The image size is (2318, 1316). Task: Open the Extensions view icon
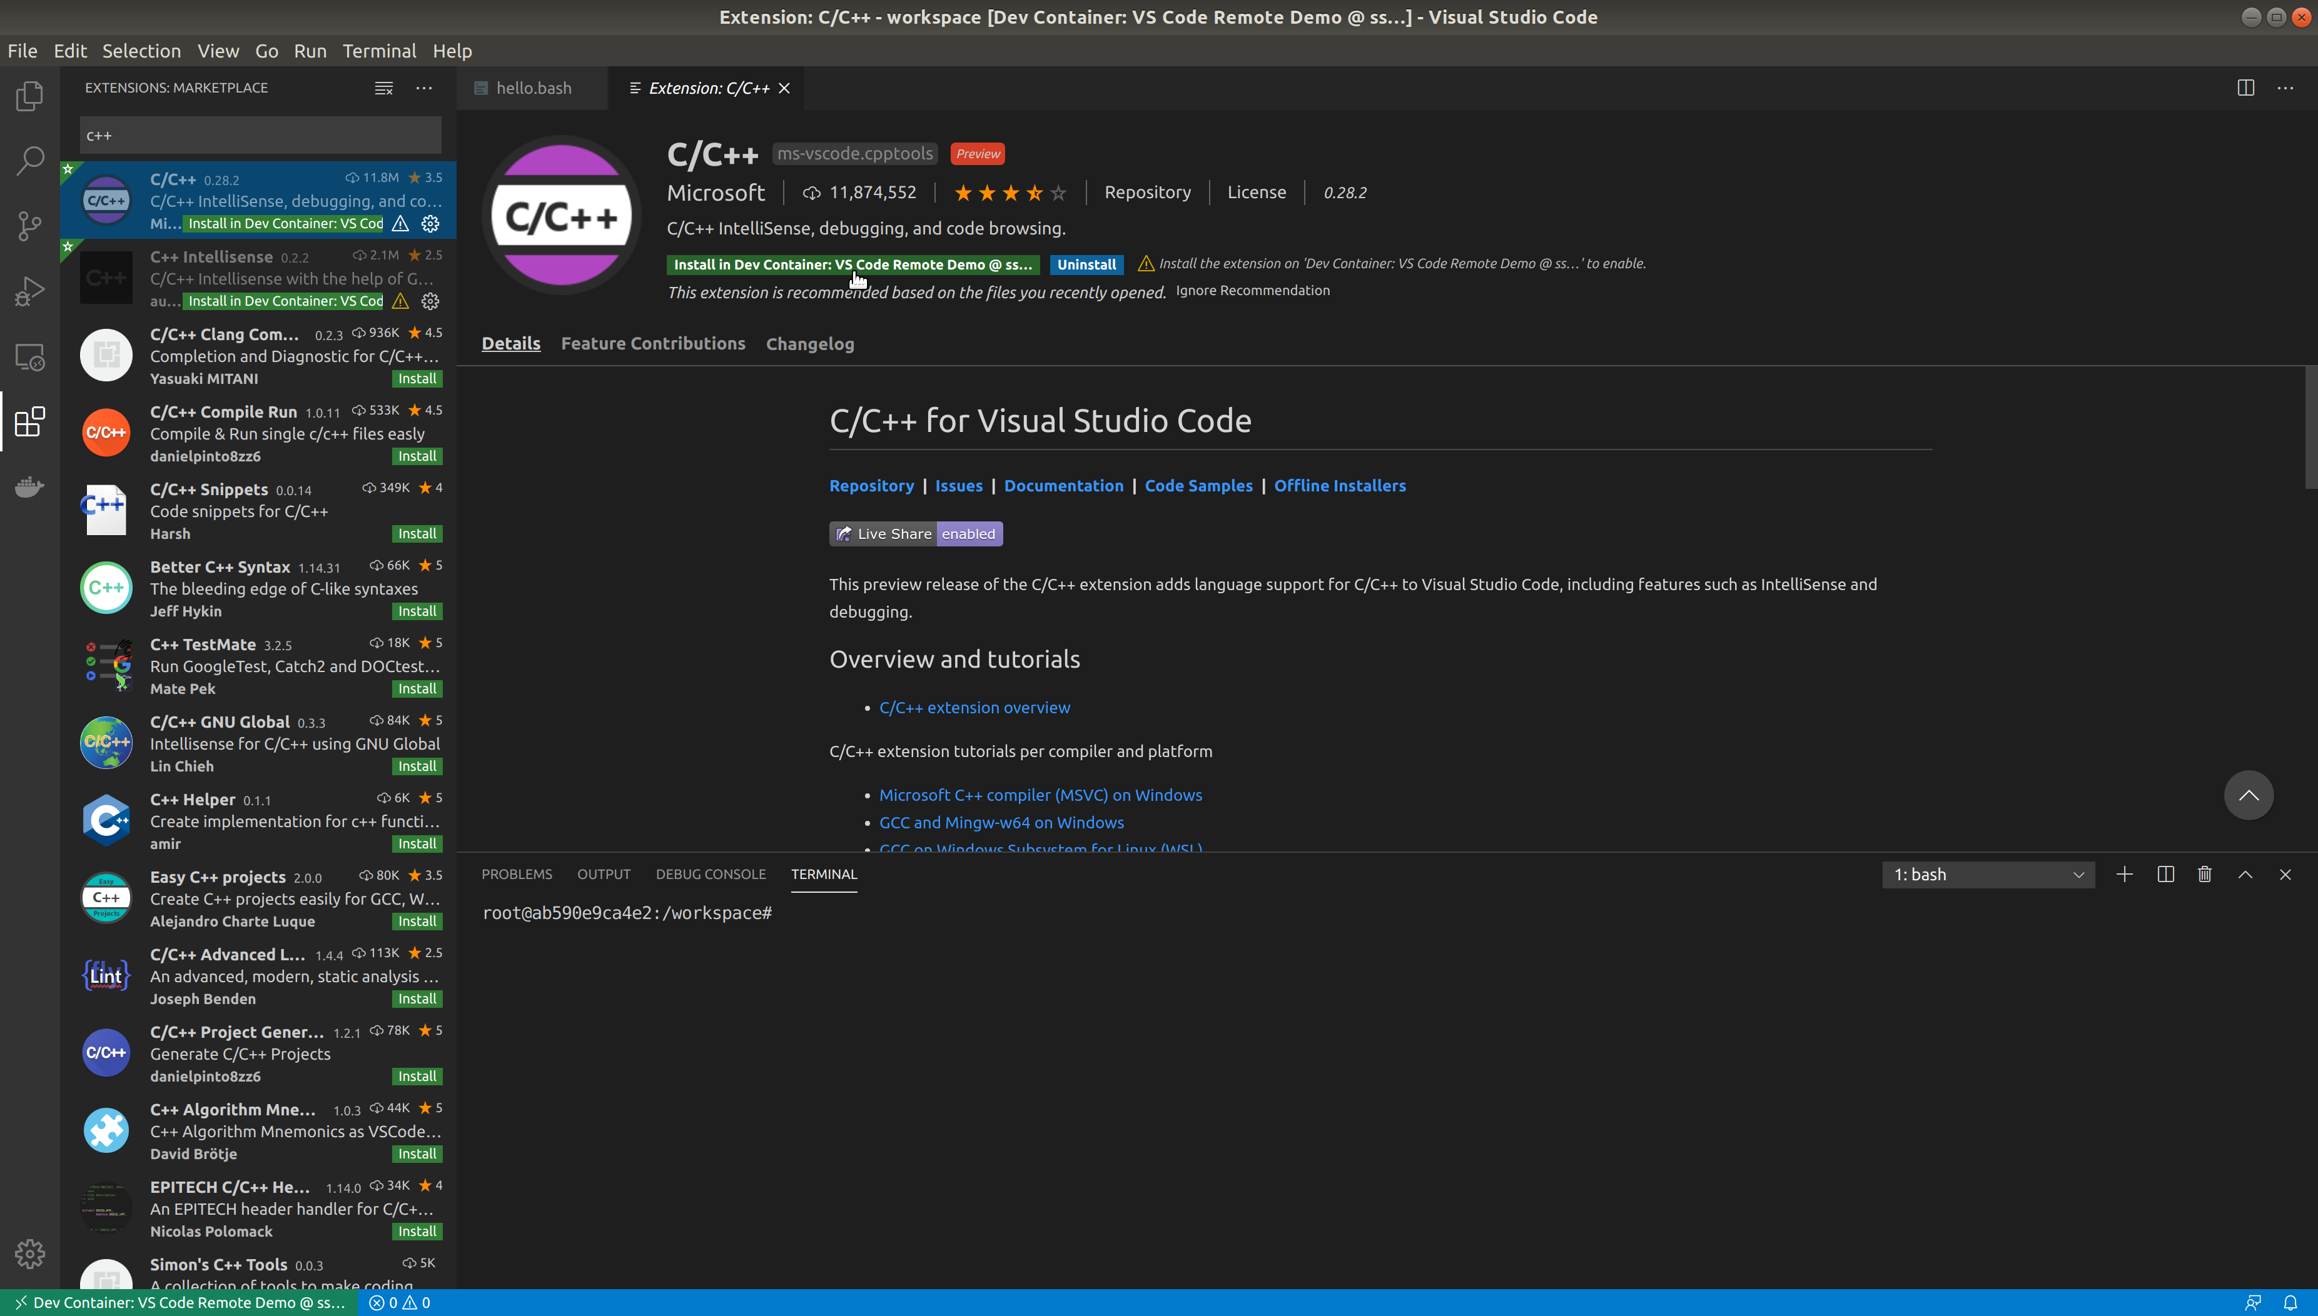click(x=30, y=422)
